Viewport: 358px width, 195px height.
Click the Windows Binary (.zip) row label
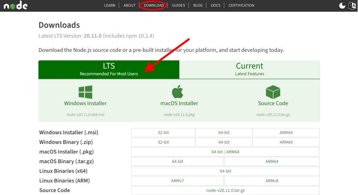[x=66, y=142]
